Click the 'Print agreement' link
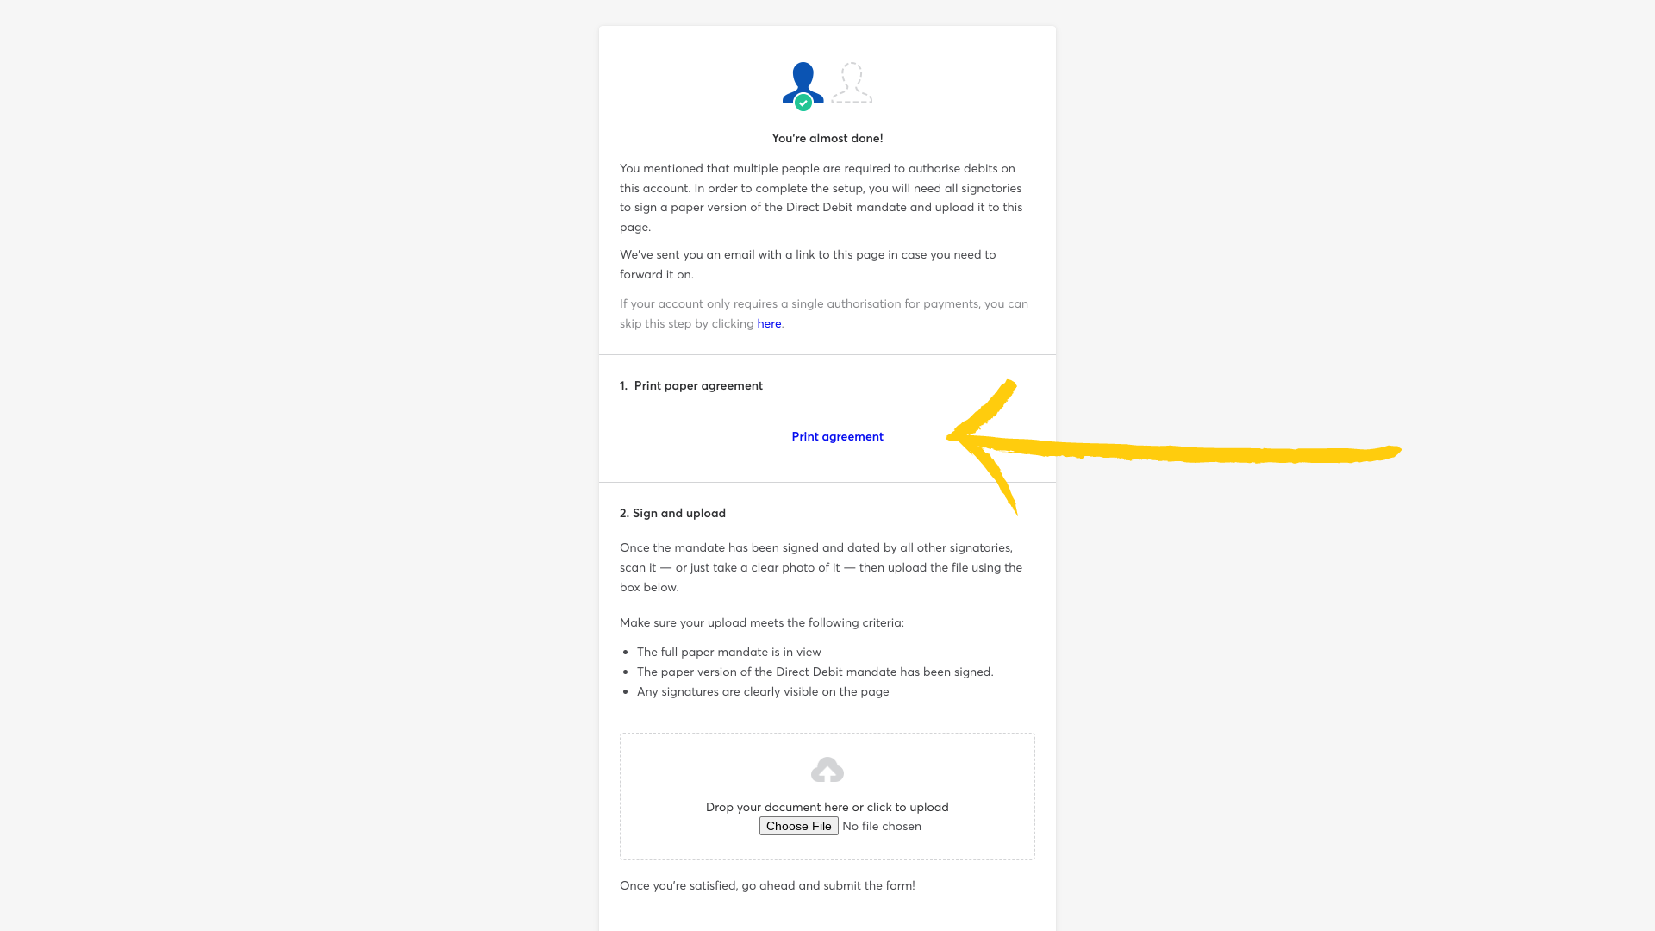The width and height of the screenshot is (1655, 931). tap(838, 435)
